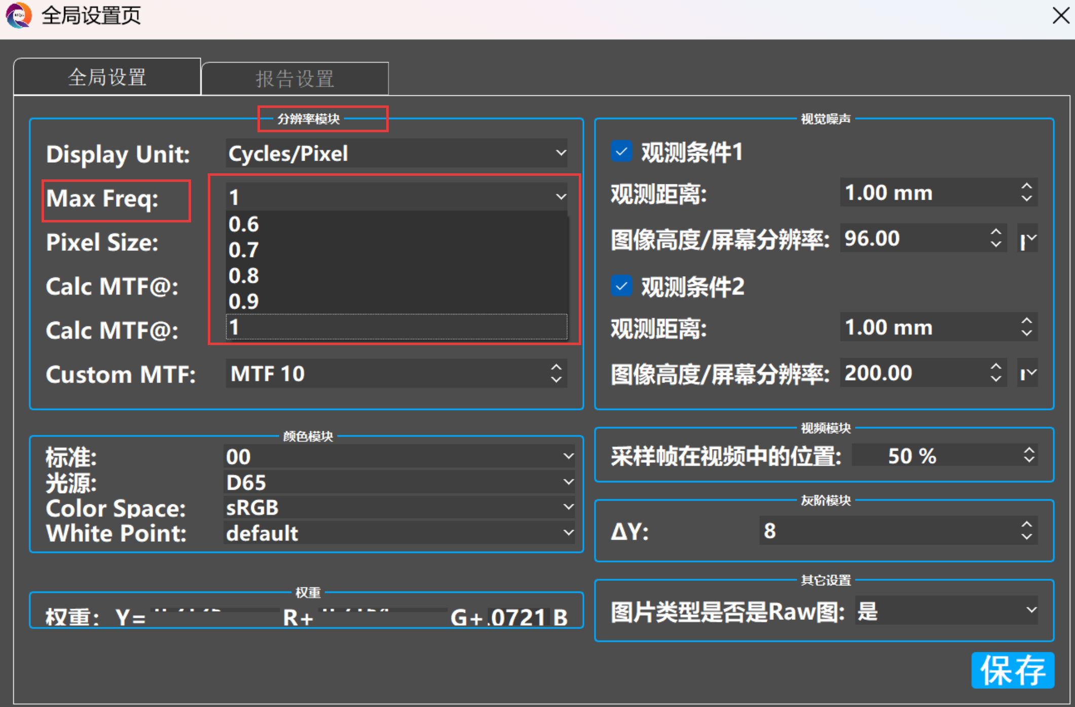
Task: Open unit selector beside 96.00 field
Action: tap(1027, 238)
